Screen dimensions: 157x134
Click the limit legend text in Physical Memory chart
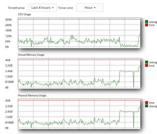(x=152, y=103)
